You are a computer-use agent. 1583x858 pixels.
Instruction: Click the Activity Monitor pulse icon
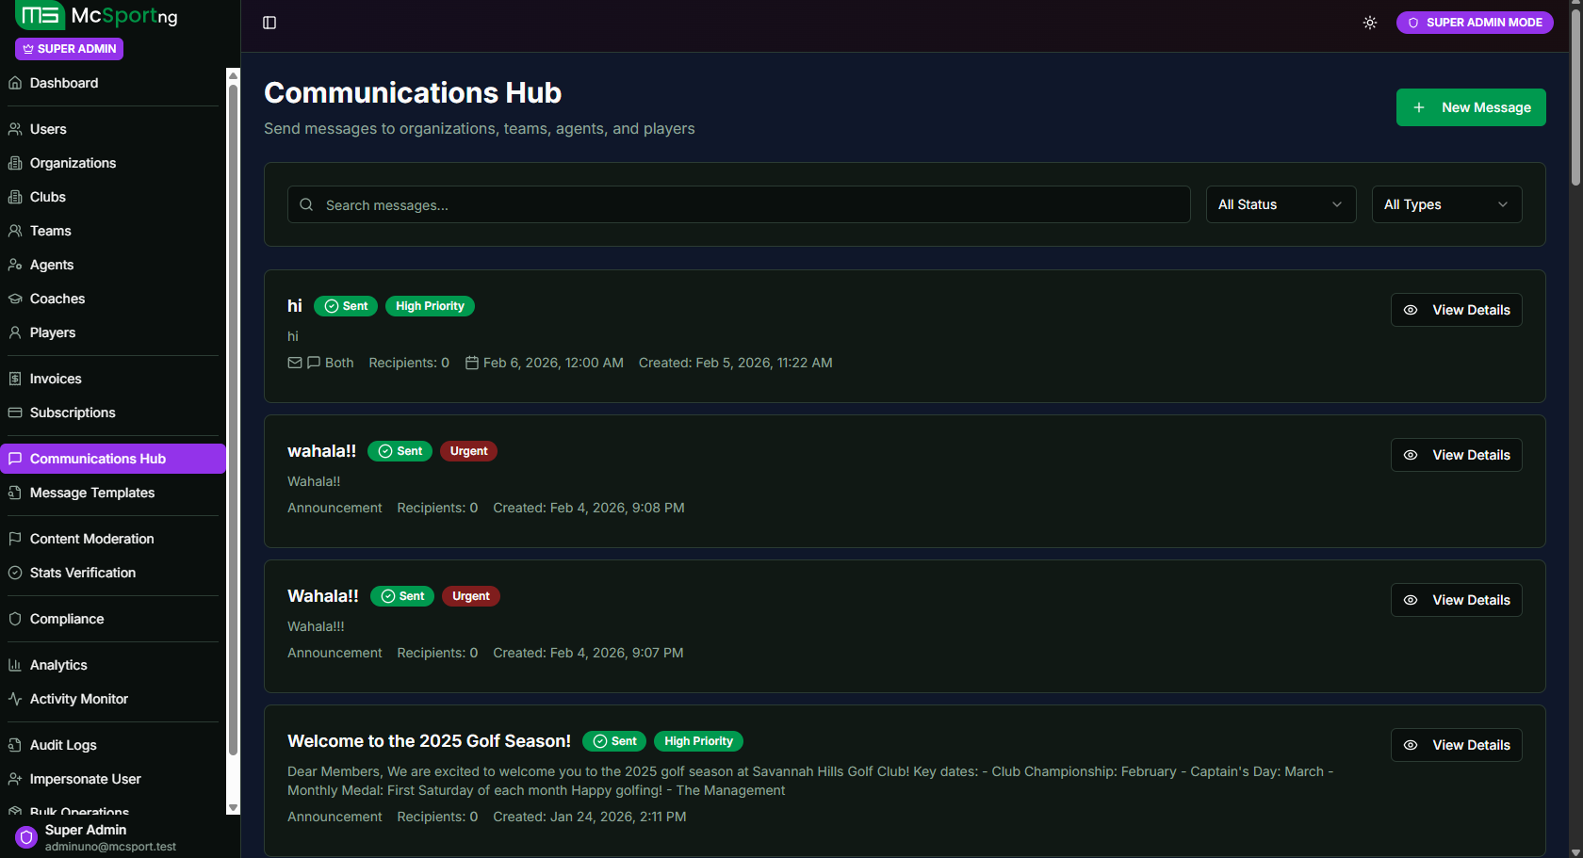(x=15, y=699)
